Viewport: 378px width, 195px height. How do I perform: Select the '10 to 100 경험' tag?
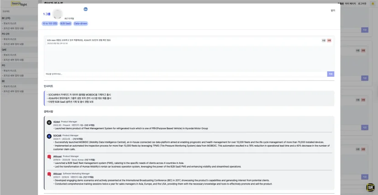click(x=50, y=24)
